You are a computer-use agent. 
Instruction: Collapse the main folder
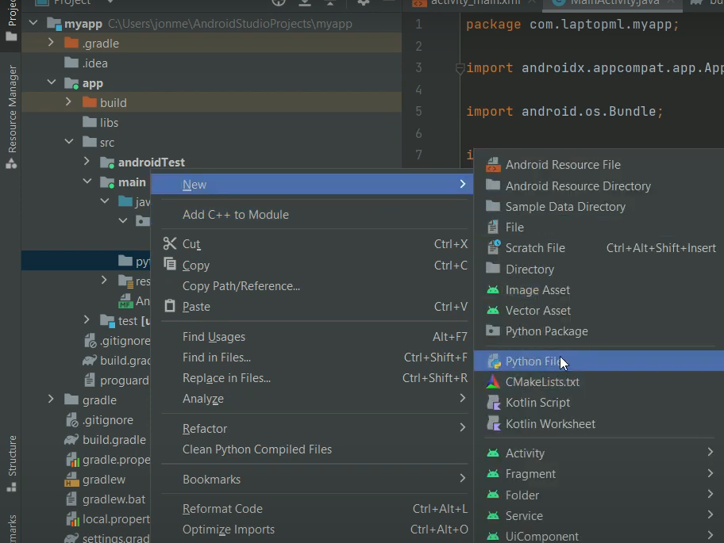click(x=87, y=182)
